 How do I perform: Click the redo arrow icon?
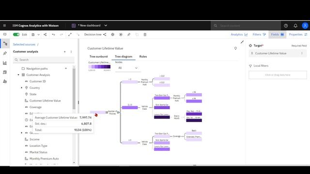(62, 34)
